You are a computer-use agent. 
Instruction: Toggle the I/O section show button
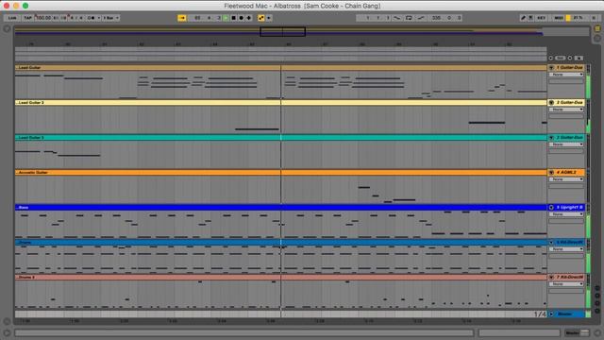[597, 288]
